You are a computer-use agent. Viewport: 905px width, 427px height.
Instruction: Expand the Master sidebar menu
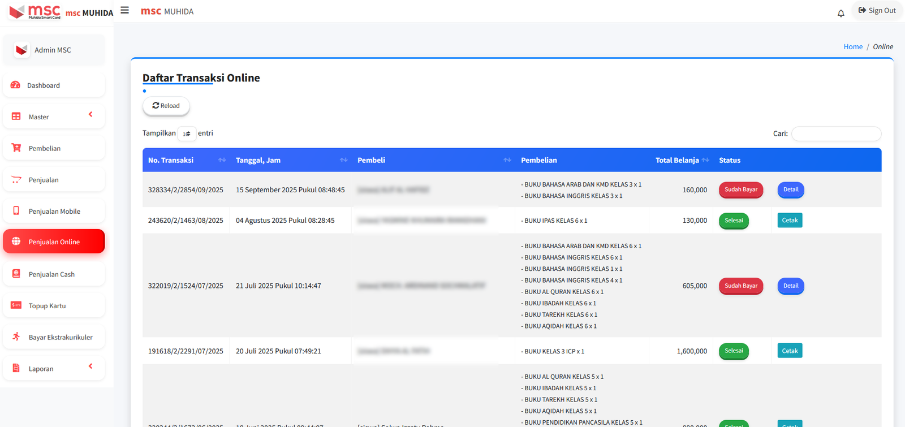pos(54,117)
